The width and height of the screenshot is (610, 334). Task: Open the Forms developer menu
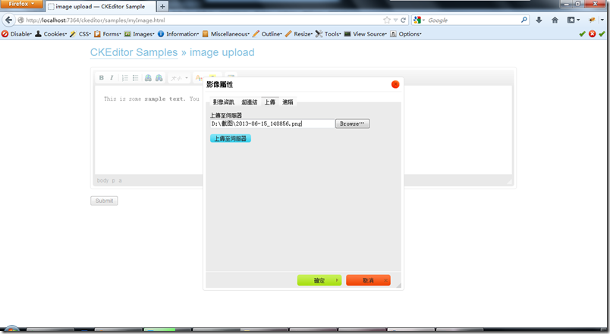(108, 34)
